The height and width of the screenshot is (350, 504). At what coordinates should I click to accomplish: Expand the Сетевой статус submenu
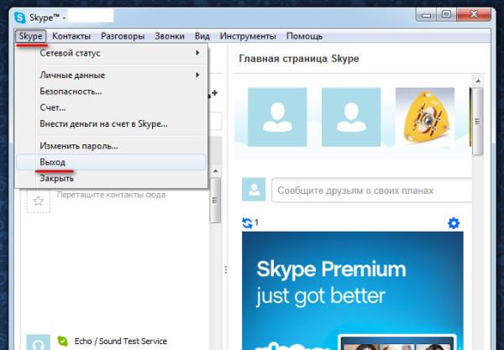118,53
